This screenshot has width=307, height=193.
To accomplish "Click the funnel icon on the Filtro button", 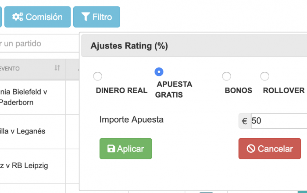I will [x=86, y=17].
